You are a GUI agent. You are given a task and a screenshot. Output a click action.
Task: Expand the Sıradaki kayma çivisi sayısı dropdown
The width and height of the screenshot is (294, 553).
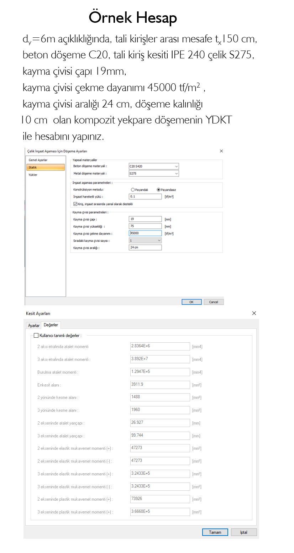click(x=145, y=241)
